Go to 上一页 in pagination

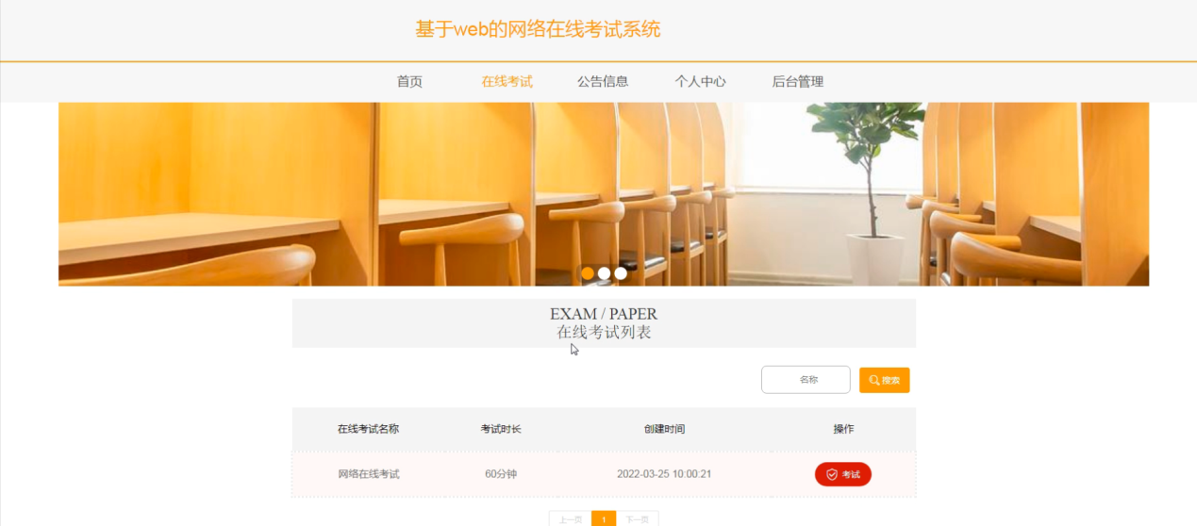(570, 518)
